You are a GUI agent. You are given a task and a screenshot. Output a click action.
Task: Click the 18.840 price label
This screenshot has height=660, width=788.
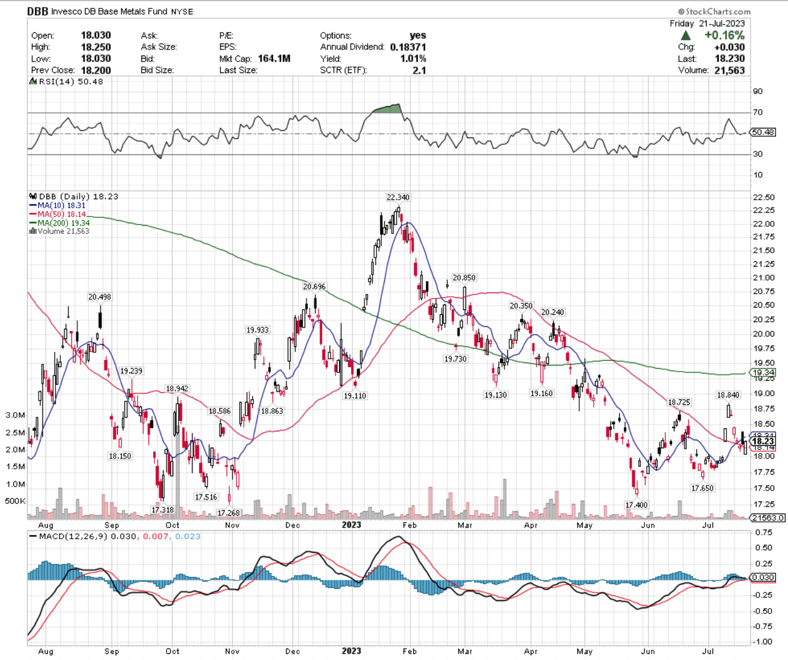(728, 395)
